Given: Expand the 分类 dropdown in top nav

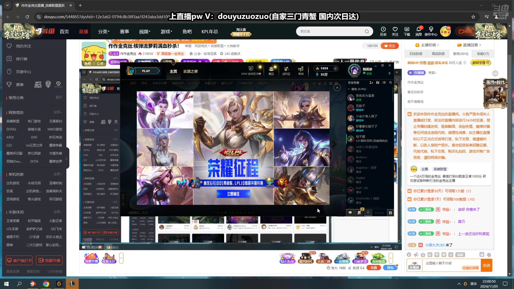Looking at the screenshot, I should pos(104,32).
